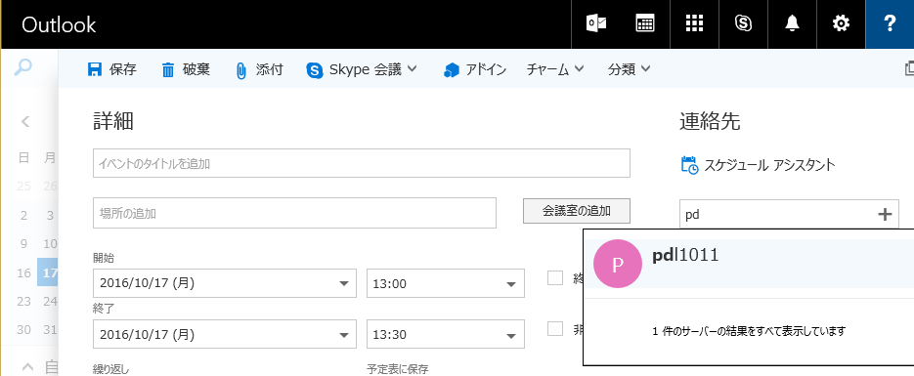Select day 2 in mini calendar
The width and height of the screenshot is (914, 376).
click(23, 216)
